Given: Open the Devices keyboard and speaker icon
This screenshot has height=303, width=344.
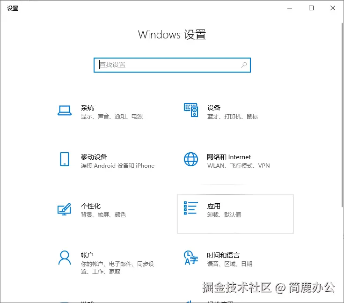Looking at the screenshot, I should (x=191, y=110).
